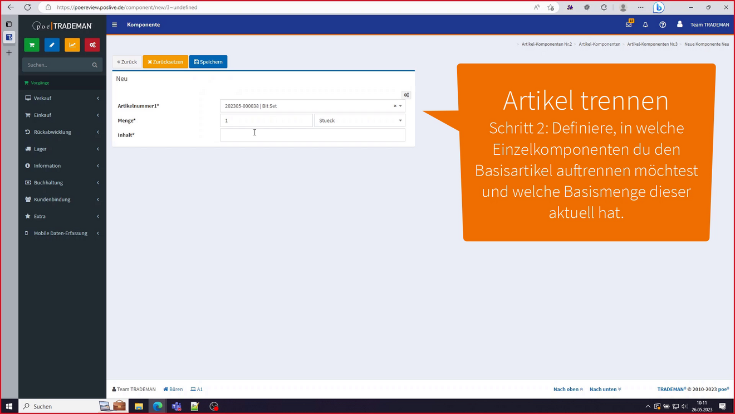This screenshot has height=414, width=735.
Task: Open the orange chart statistics shortcut
Action: coord(72,45)
